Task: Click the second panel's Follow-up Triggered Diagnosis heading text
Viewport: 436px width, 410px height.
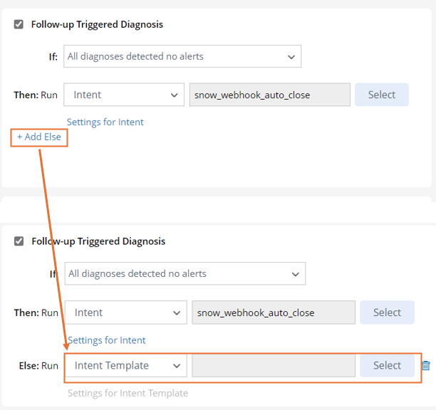Action: (98, 241)
